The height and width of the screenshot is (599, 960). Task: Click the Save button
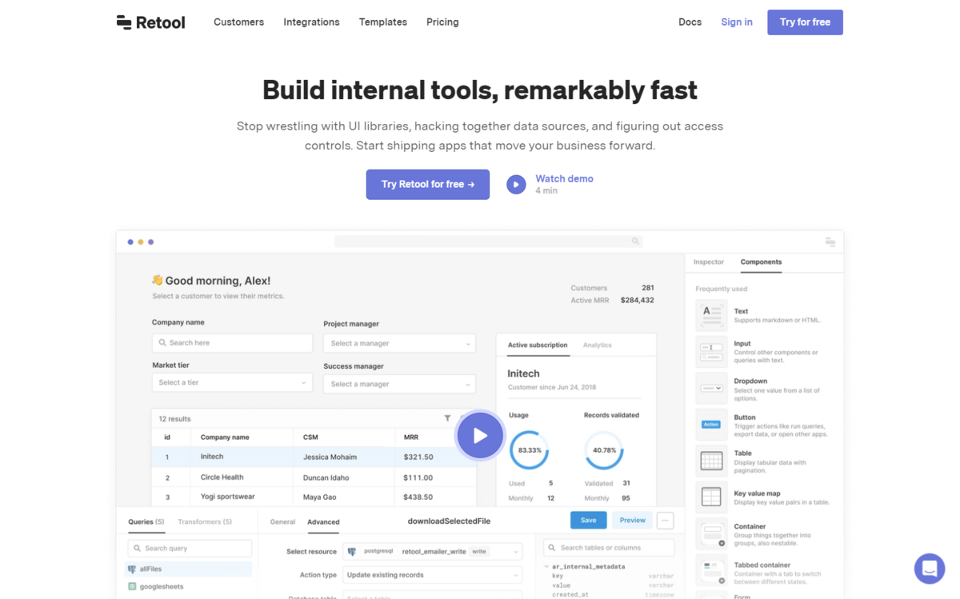point(588,520)
